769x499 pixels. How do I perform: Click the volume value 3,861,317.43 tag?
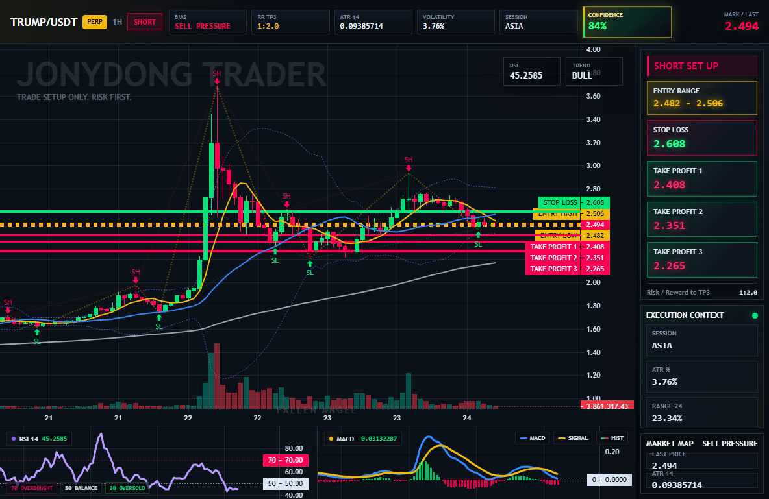coord(607,406)
